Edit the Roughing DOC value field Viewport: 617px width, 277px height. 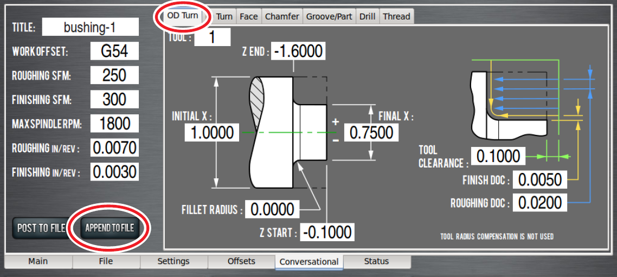tap(540, 203)
